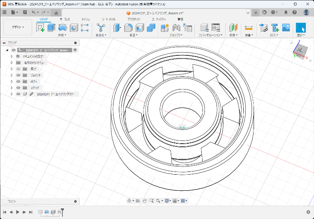The width and height of the screenshot is (314, 219).
Task: Expand the 名前の付いたビュー node
Action: click(x=12, y=63)
